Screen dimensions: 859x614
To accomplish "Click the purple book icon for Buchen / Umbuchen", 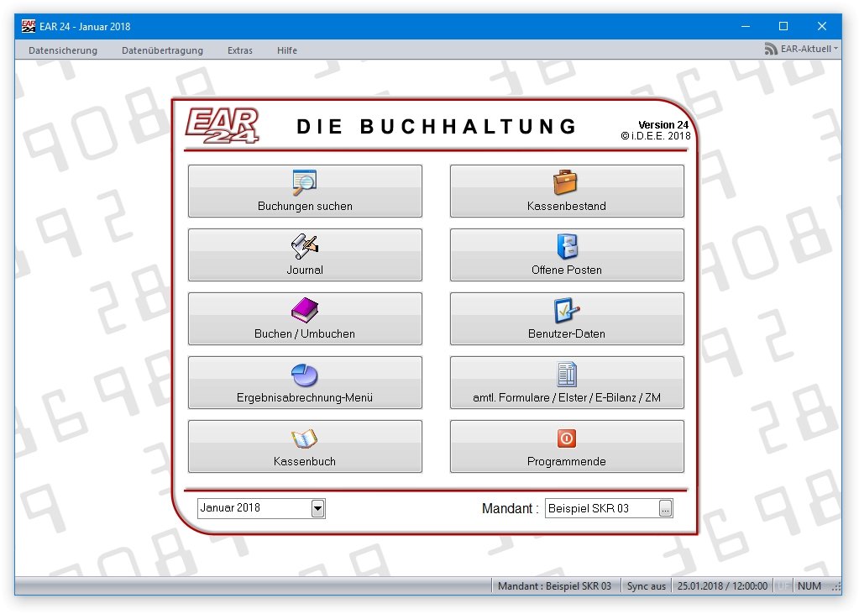I will (x=305, y=310).
